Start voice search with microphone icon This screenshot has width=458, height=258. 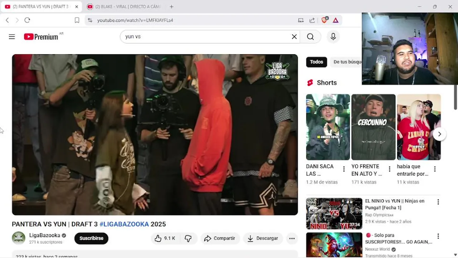(x=333, y=37)
